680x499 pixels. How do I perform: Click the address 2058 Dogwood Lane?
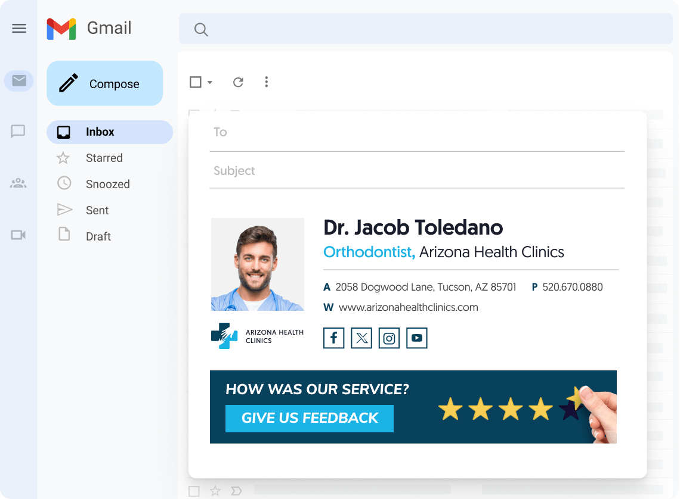425,287
